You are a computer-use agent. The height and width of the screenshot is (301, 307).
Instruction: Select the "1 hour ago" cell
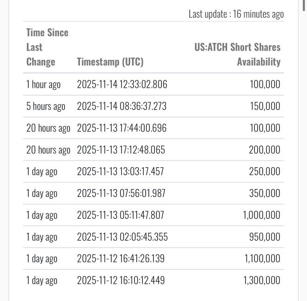click(44, 85)
